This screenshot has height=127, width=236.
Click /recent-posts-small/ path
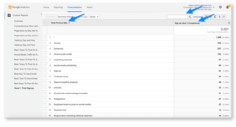pyautogui.click(x=63, y=54)
